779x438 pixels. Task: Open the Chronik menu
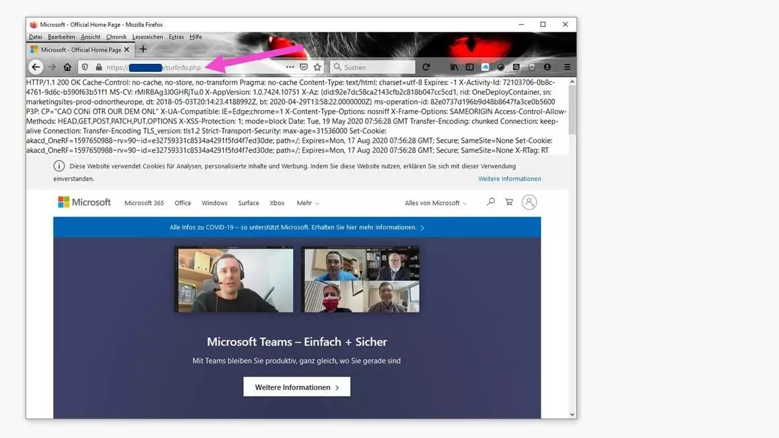tap(116, 37)
